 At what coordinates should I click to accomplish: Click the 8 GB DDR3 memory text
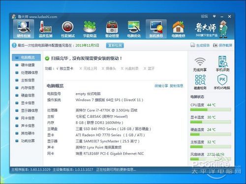(99, 123)
